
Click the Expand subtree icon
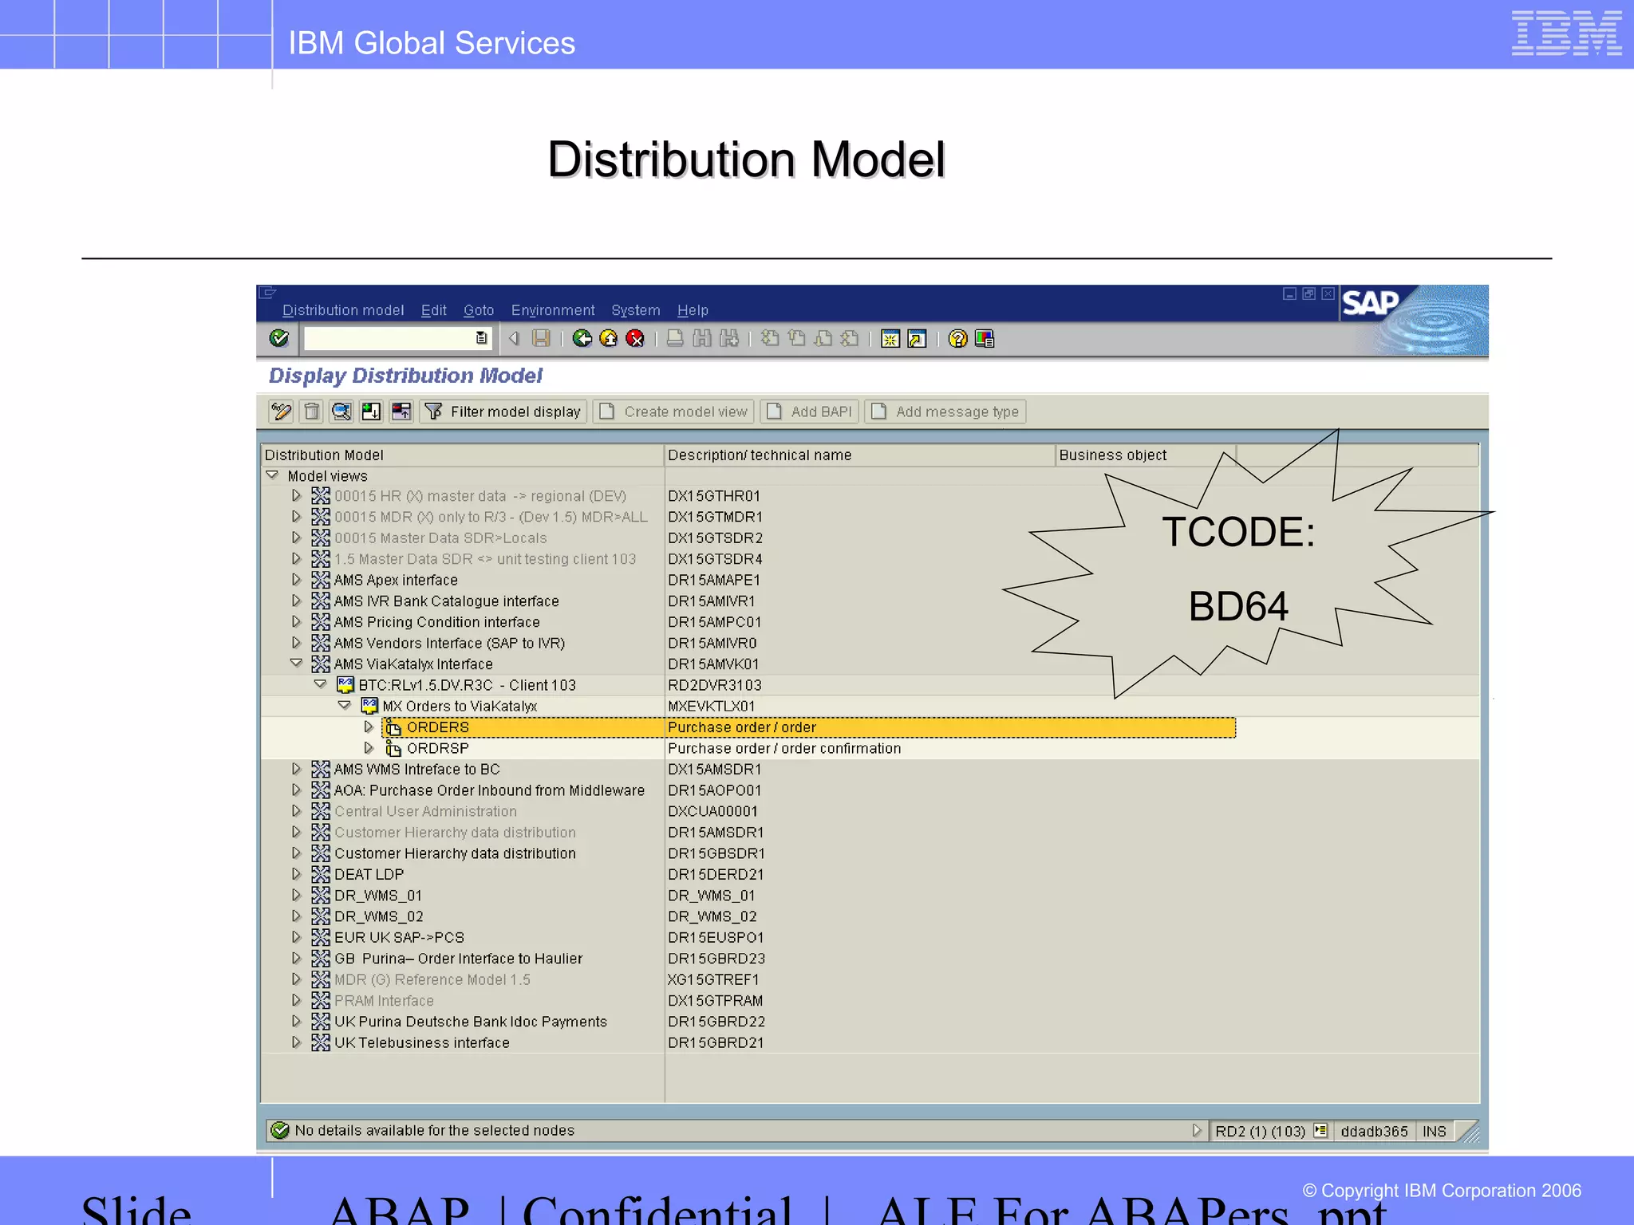pyautogui.click(x=371, y=412)
